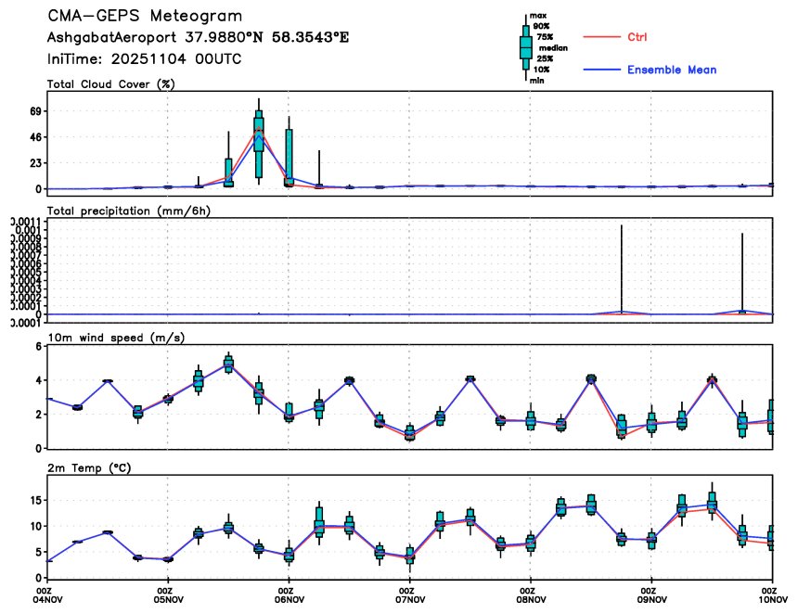Image resolution: width=798 pixels, height=614 pixels.
Task: Select the "Ensemble Mean" legend label
Action: pyautogui.click(x=672, y=70)
